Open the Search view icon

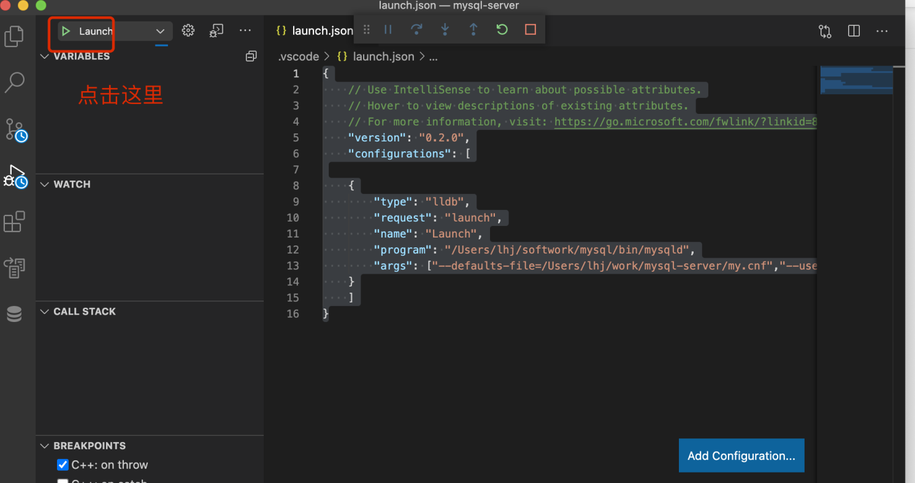pos(14,83)
